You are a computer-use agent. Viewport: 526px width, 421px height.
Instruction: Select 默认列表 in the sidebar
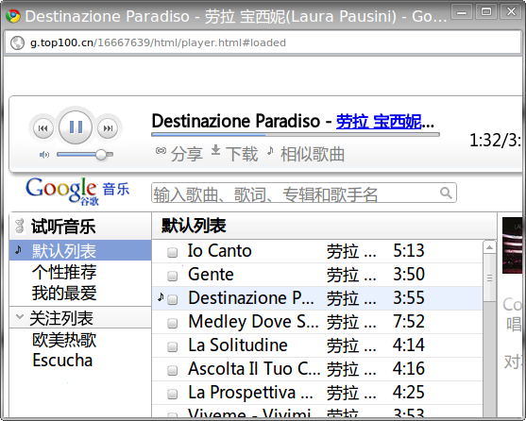80,250
